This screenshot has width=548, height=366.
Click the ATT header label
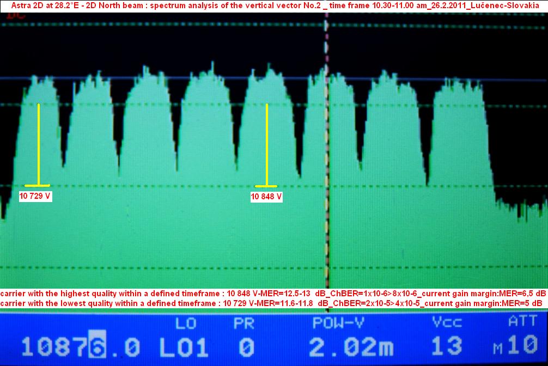coord(522,322)
